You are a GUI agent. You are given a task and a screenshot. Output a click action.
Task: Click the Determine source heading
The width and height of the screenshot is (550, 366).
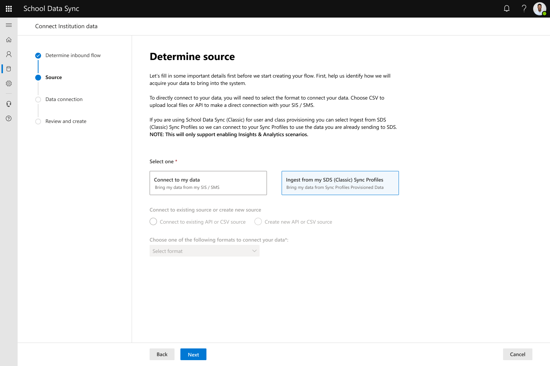(192, 57)
